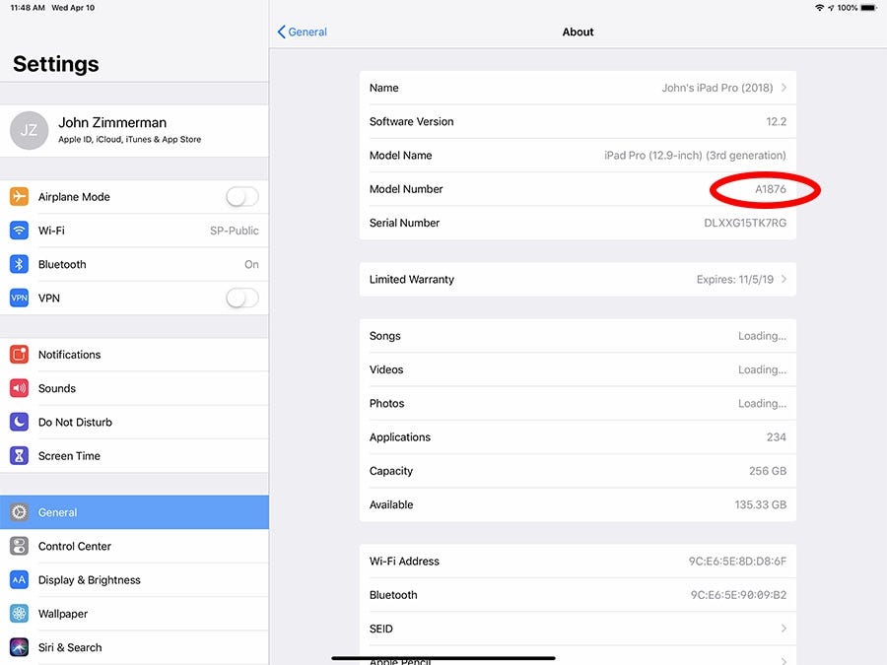Image resolution: width=887 pixels, height=665 pixels.
Task: Tap the VPN icon in sidebar
Action: point(20,298)
